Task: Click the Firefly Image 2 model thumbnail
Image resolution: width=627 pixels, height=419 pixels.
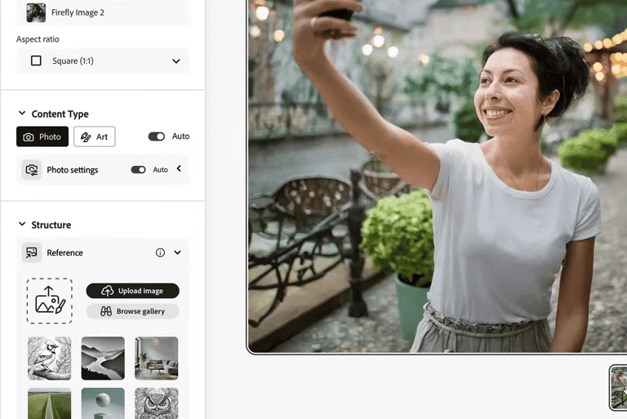Action: click(36, 12)
